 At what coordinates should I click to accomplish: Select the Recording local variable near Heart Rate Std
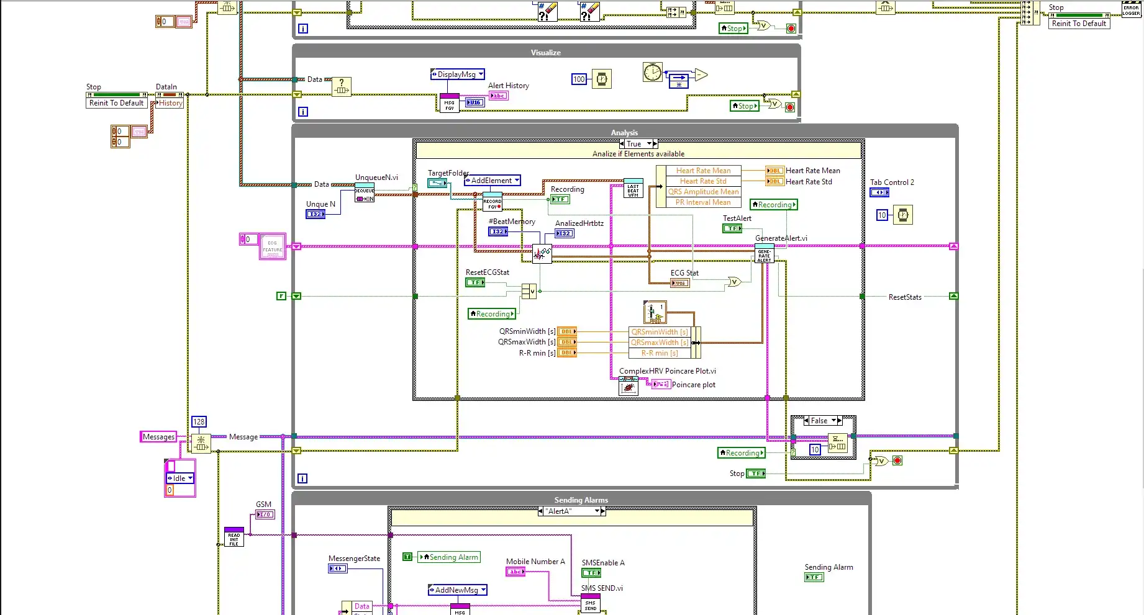(x=773, y=205)
